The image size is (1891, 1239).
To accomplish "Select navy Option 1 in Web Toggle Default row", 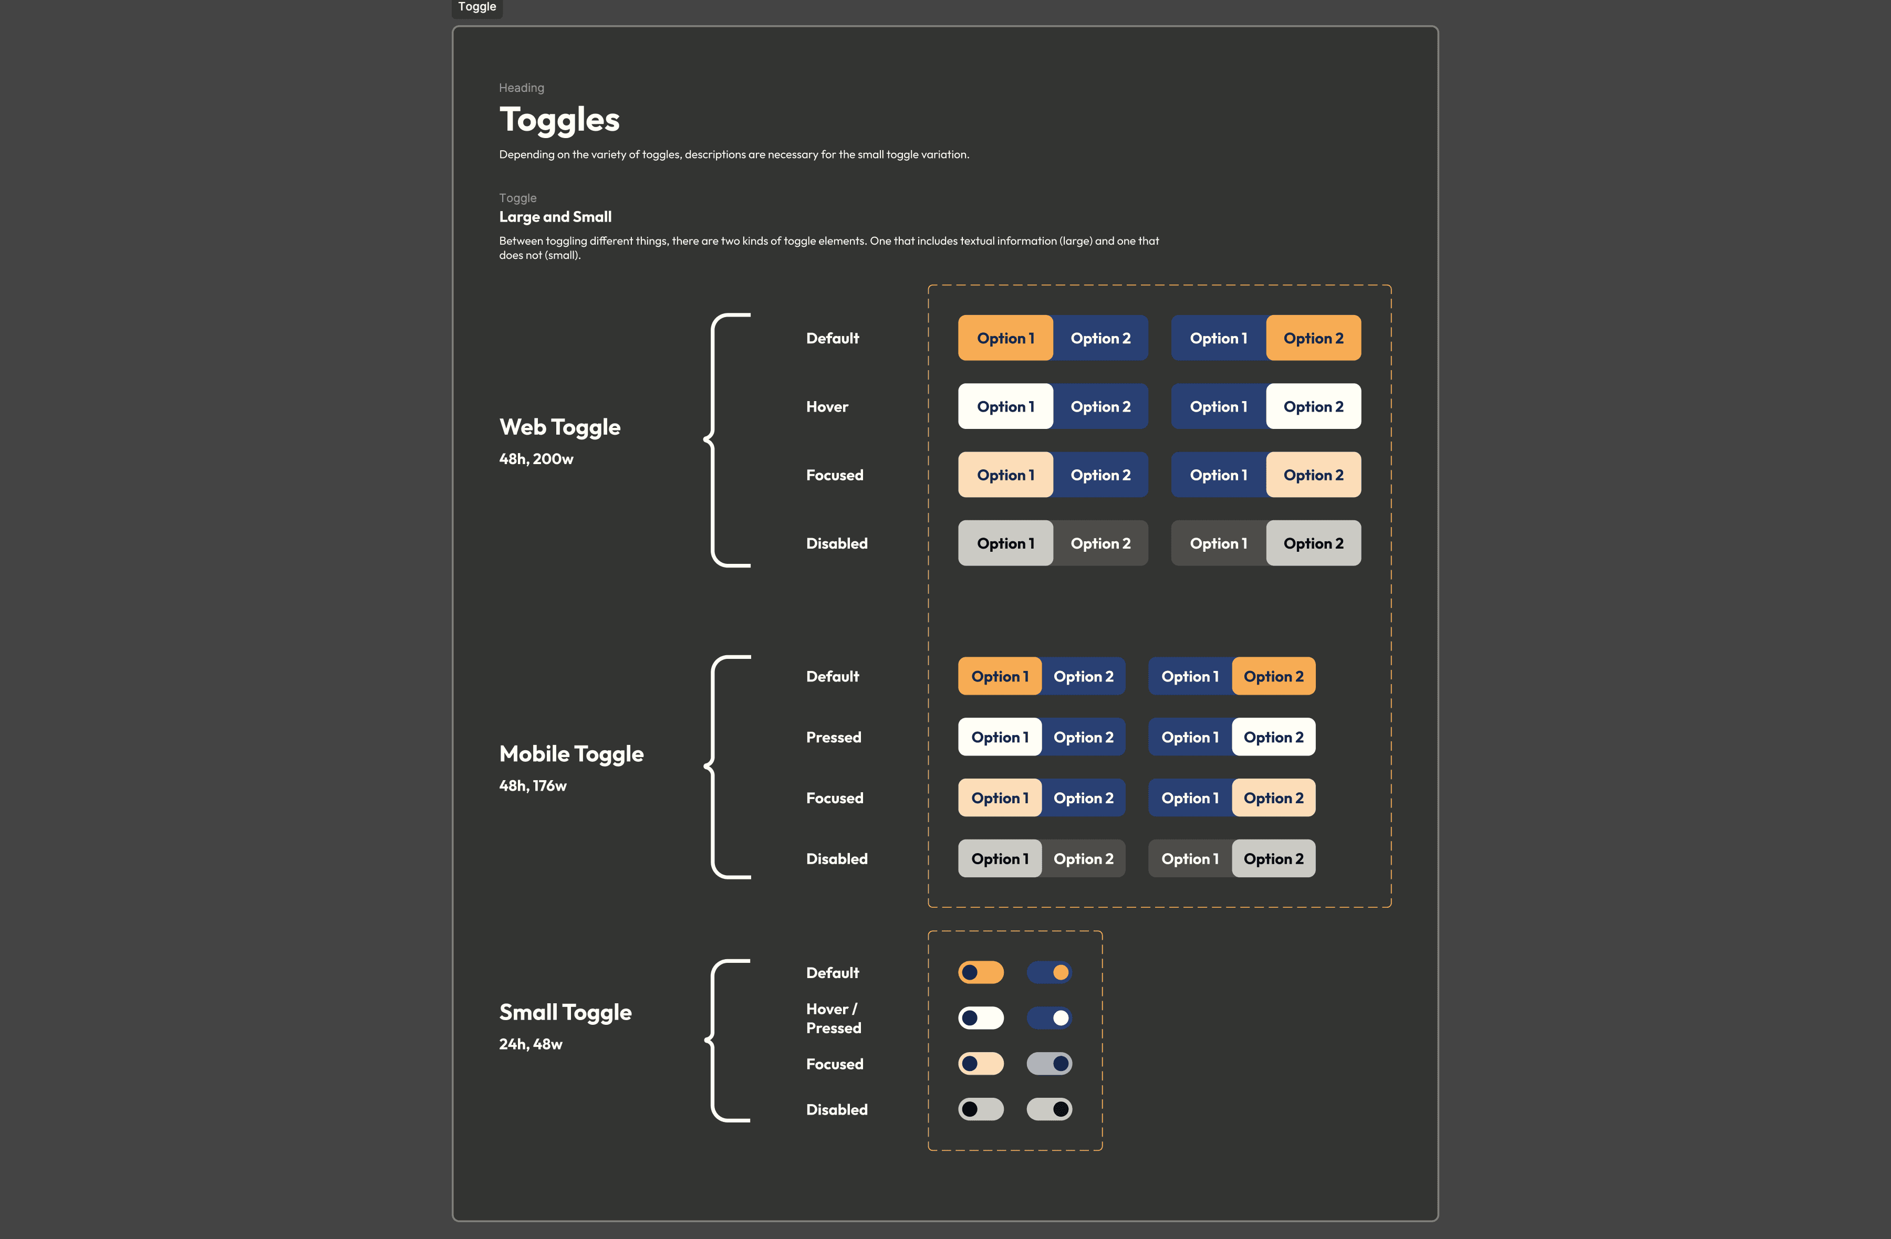I will tap(1219, 338).
